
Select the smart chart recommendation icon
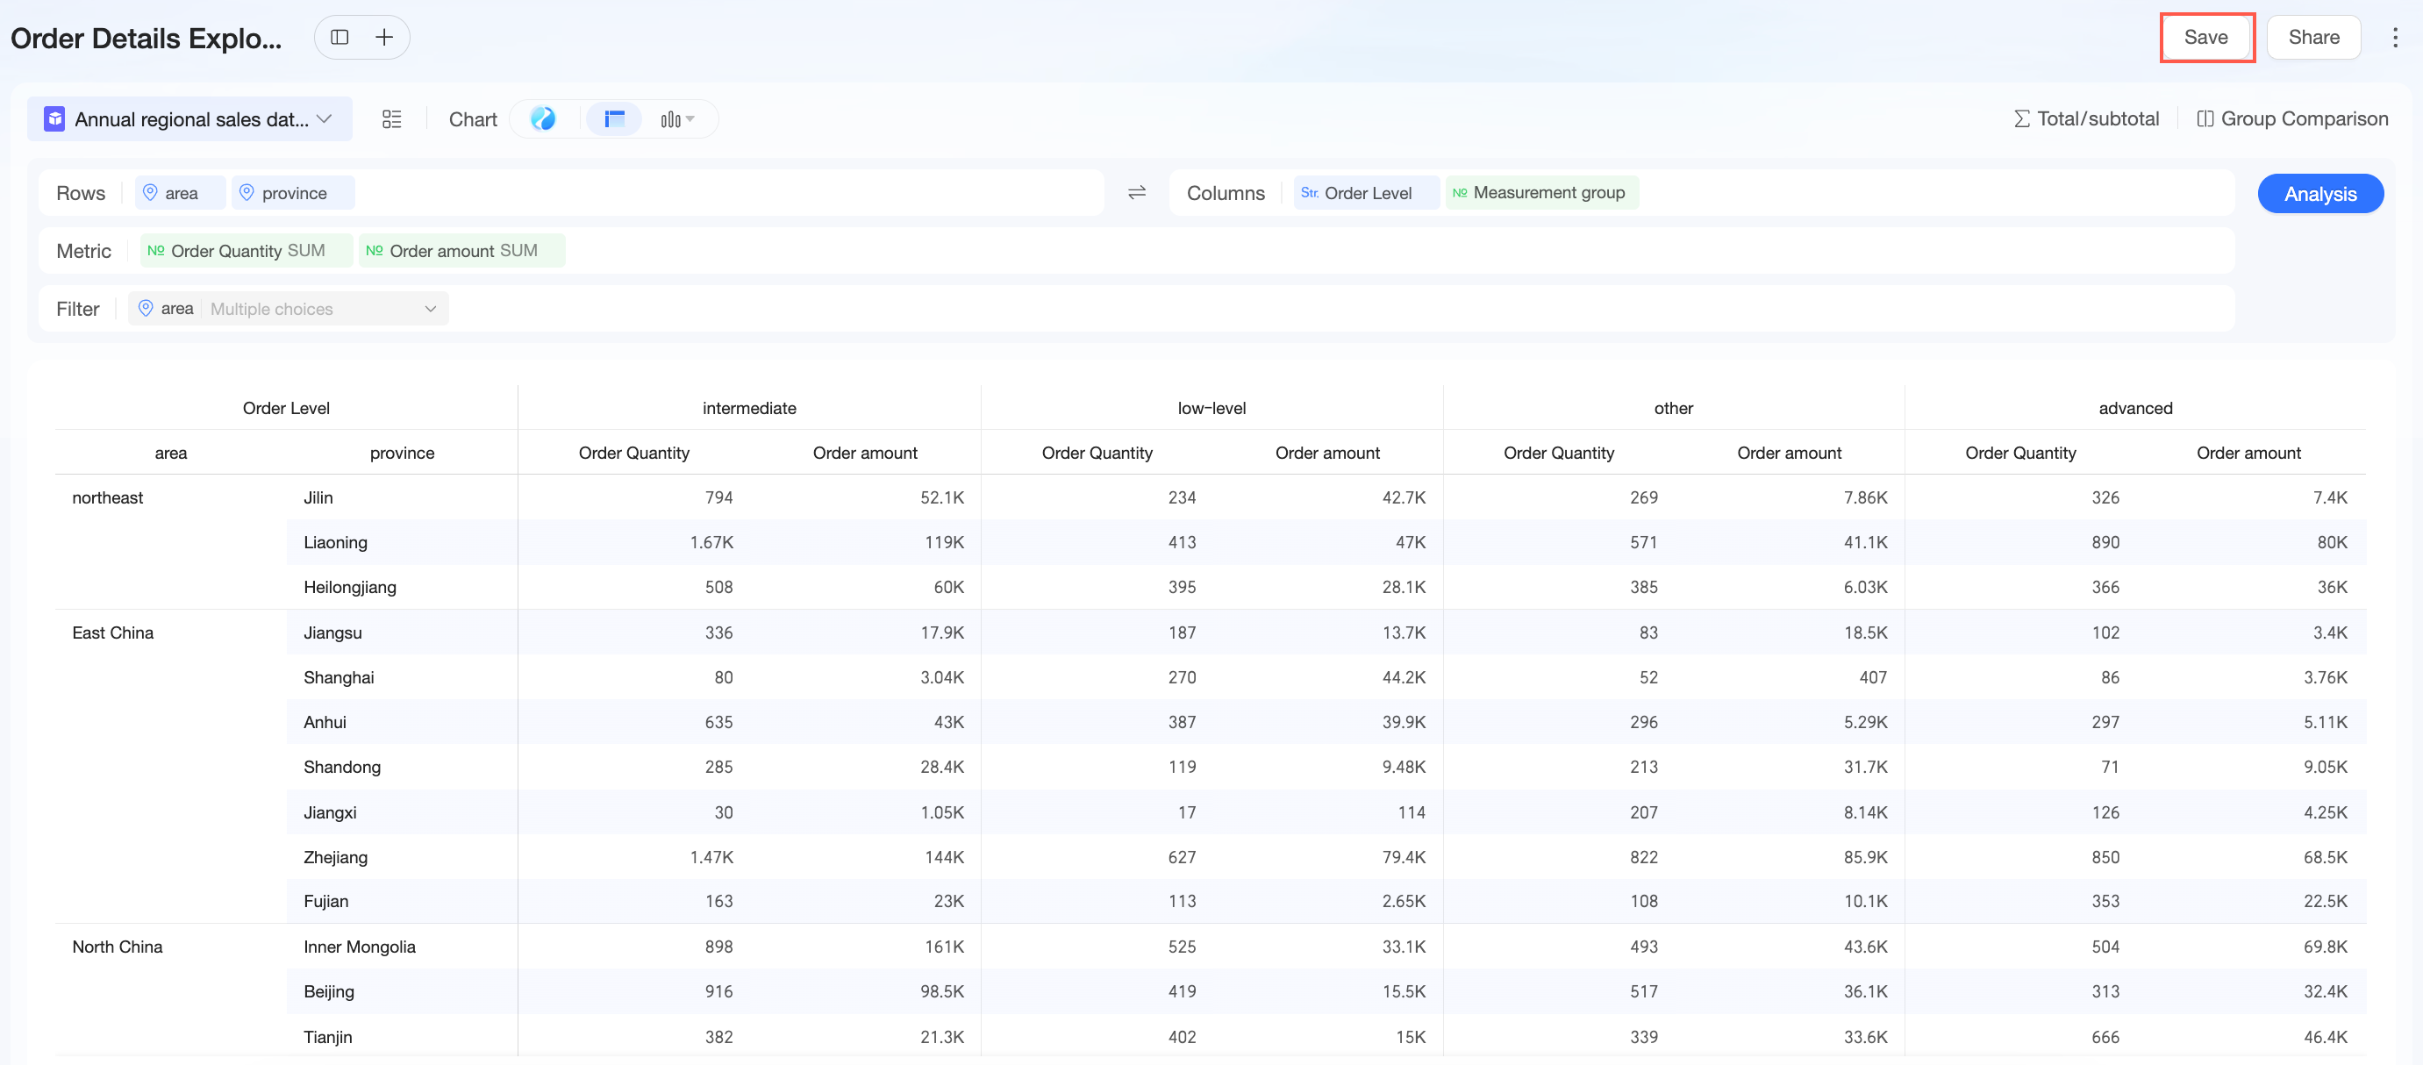pyautogui.click(x=543, y=118)
